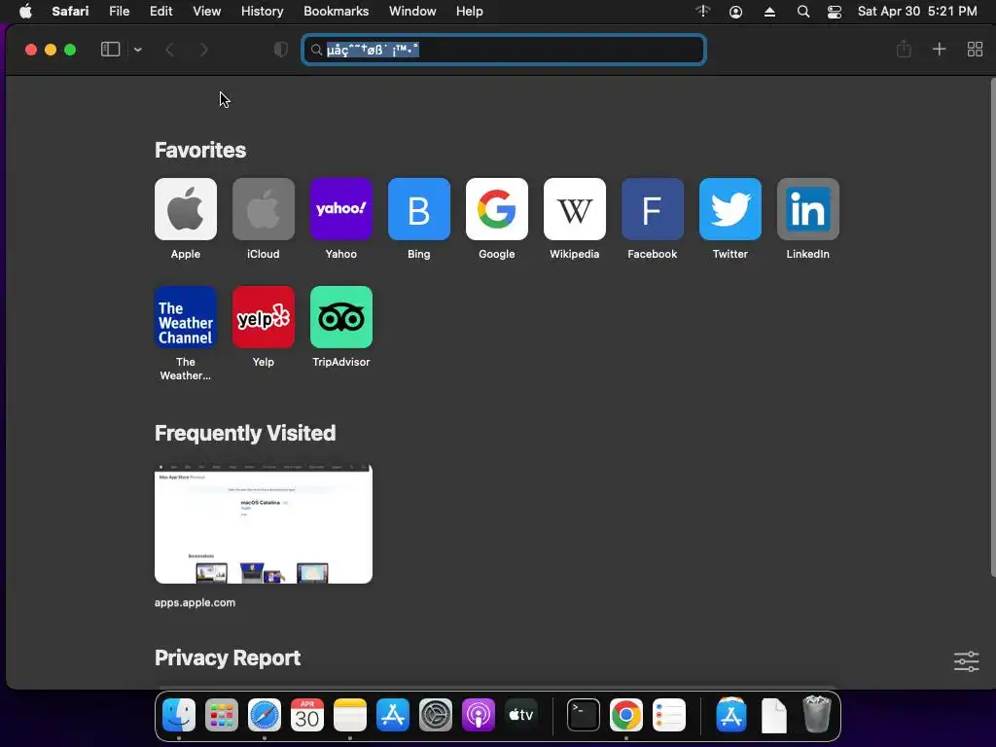
Task: Open a new tab with plus button
Action: click(939, 50)
